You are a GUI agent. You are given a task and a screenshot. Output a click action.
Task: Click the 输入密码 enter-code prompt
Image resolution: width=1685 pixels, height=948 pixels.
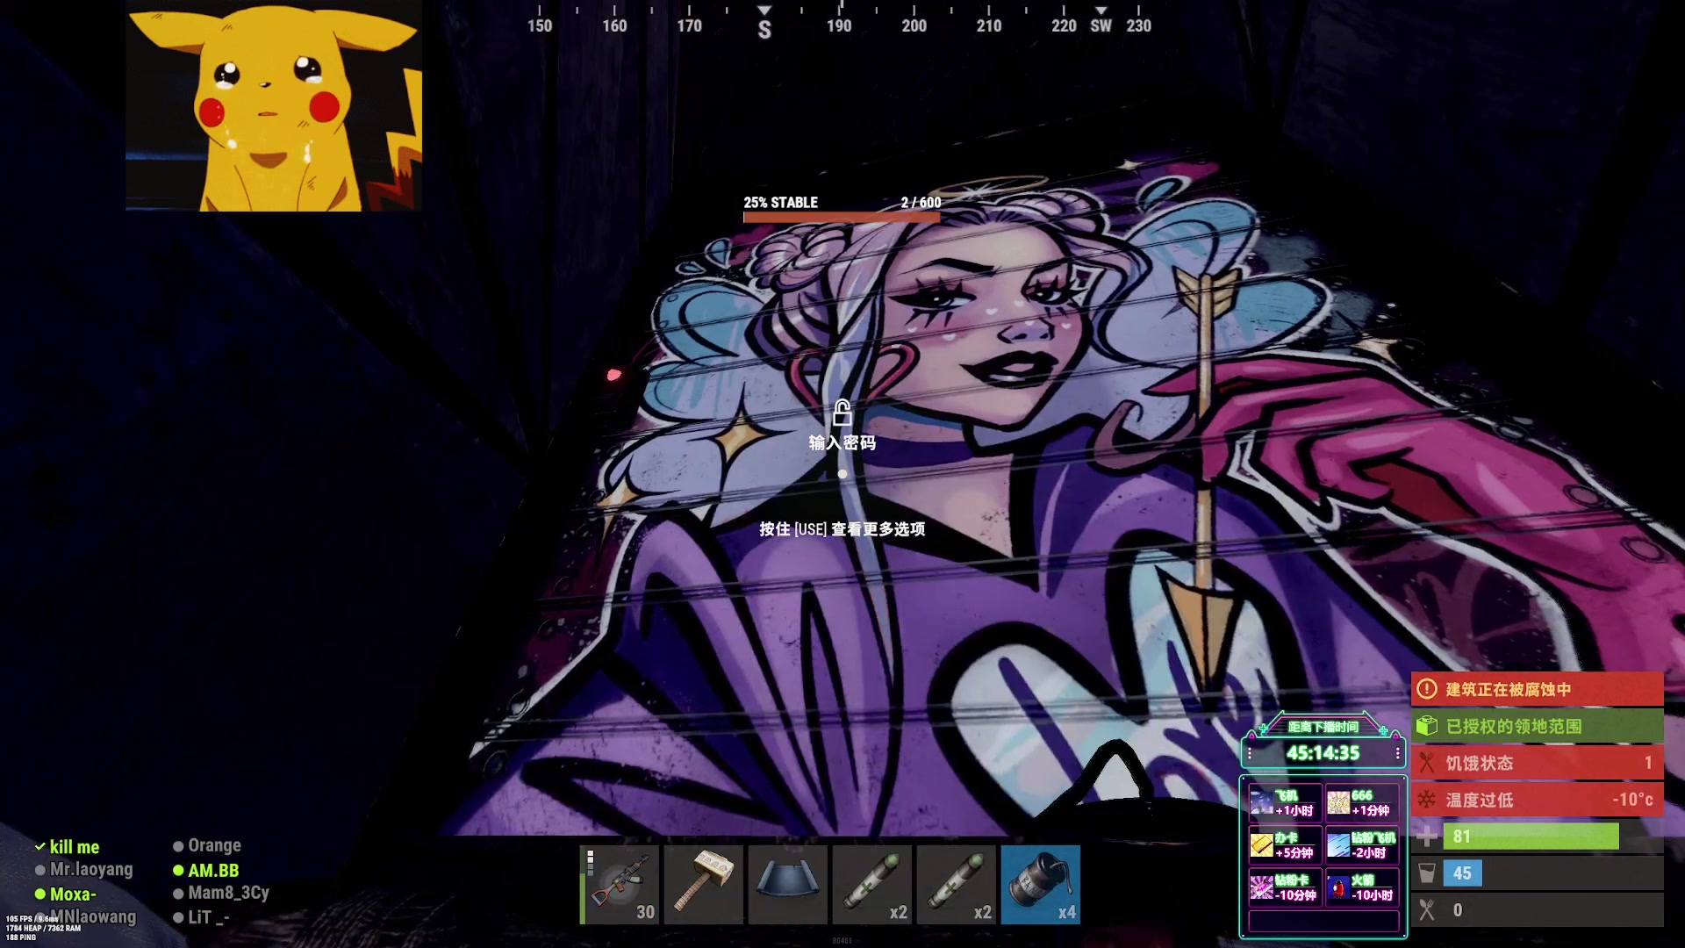point(842,442)
